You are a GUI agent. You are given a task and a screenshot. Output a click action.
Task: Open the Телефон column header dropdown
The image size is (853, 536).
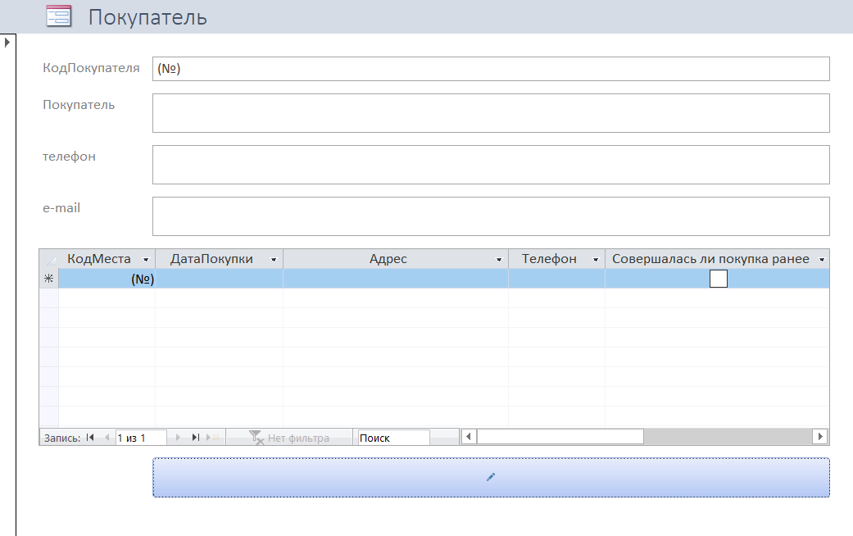[596, 259]
